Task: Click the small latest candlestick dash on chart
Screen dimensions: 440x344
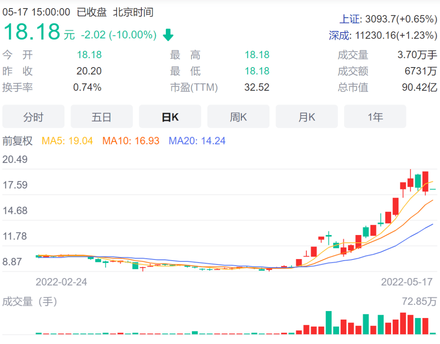Action: tap(433, 189)
